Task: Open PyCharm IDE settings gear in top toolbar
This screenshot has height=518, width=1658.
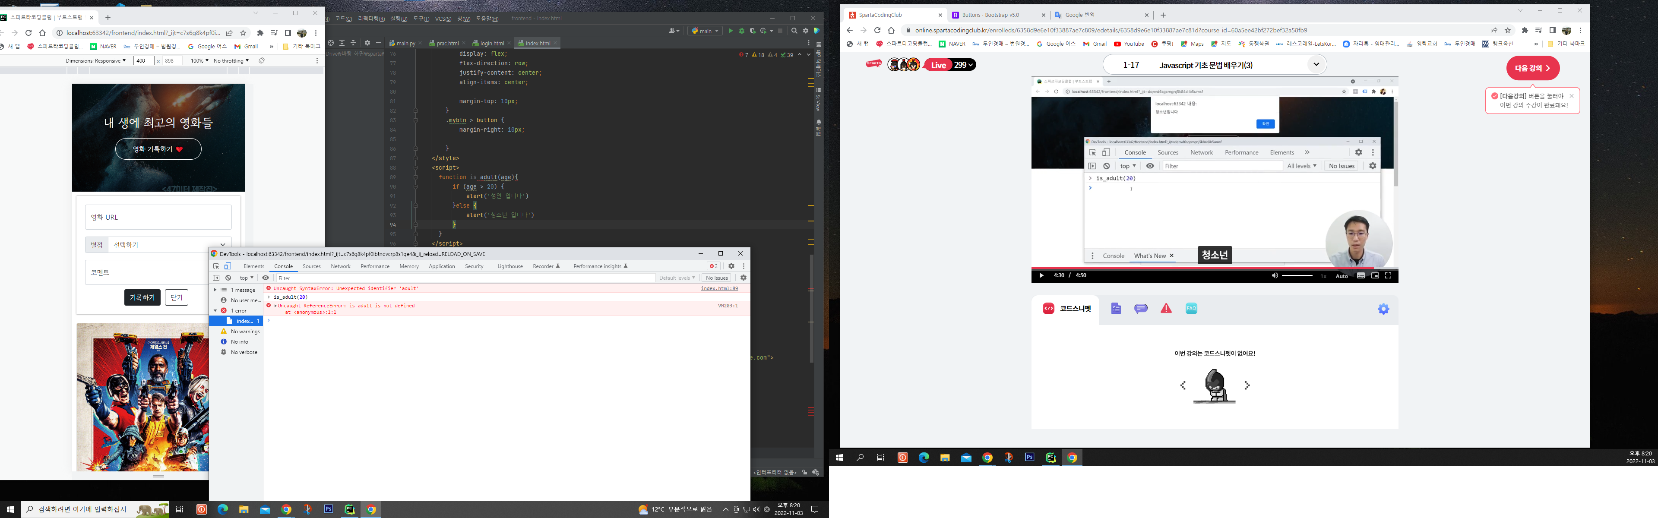Action: point(805,31)
